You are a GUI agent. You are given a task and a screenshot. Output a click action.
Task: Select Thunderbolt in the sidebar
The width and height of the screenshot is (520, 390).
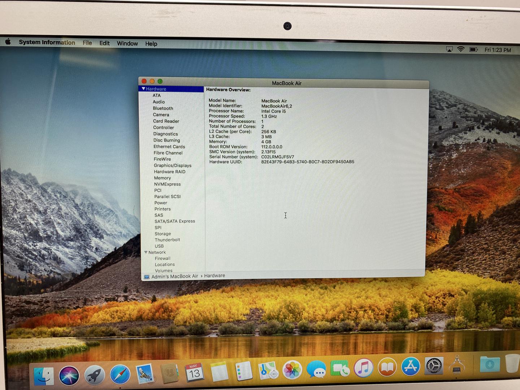point(167,240)
